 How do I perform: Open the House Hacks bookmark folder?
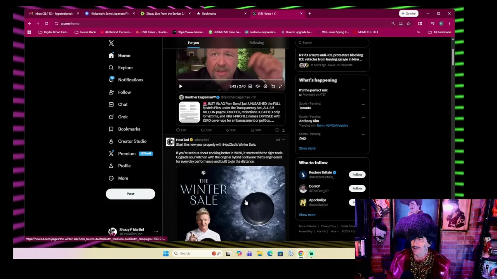coord(85,32)
